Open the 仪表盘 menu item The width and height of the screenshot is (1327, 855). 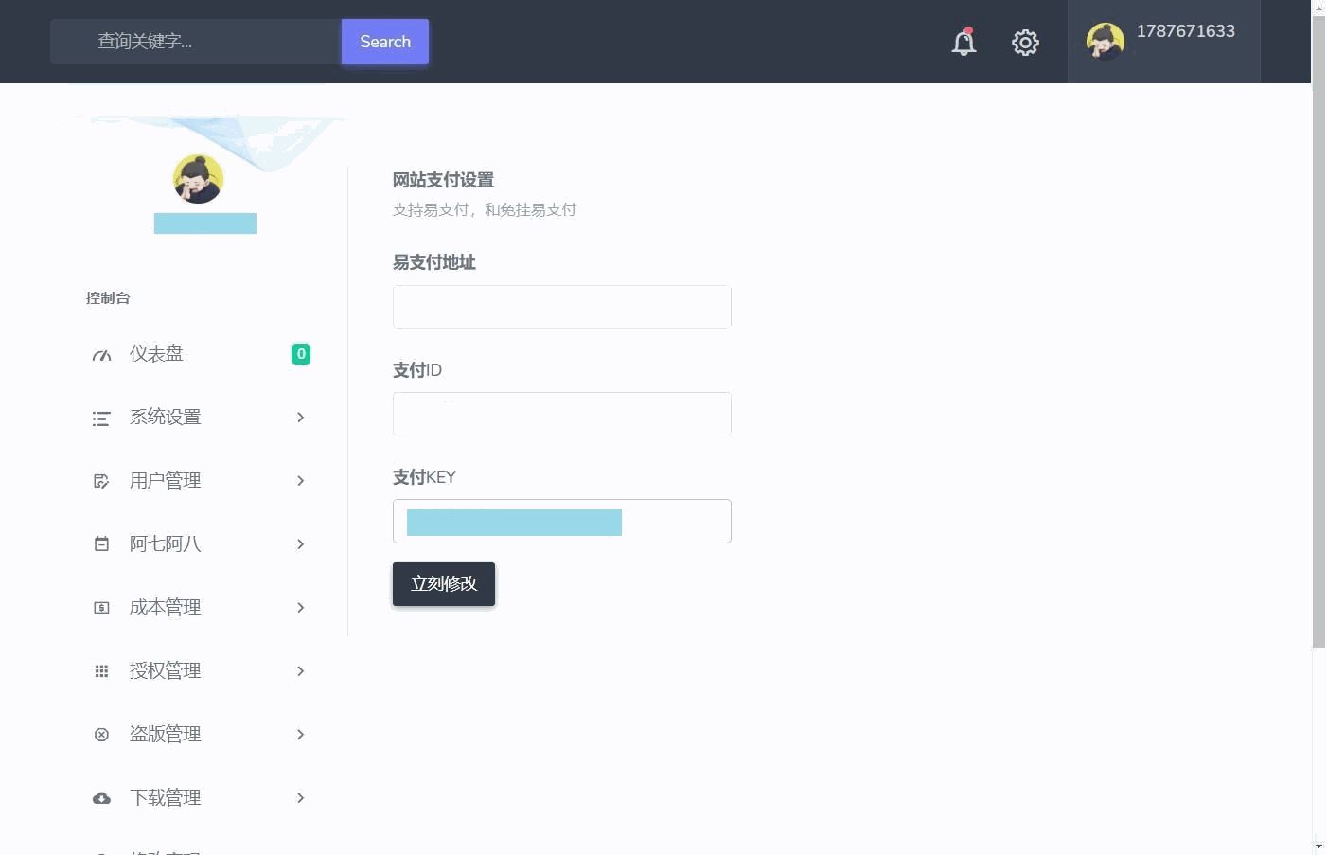pos(157,354)
